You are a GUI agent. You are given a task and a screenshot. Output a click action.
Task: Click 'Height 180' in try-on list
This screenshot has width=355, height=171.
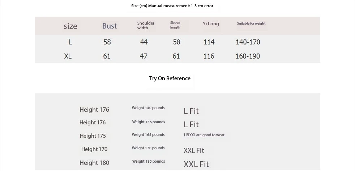click(x=94, y=163)
